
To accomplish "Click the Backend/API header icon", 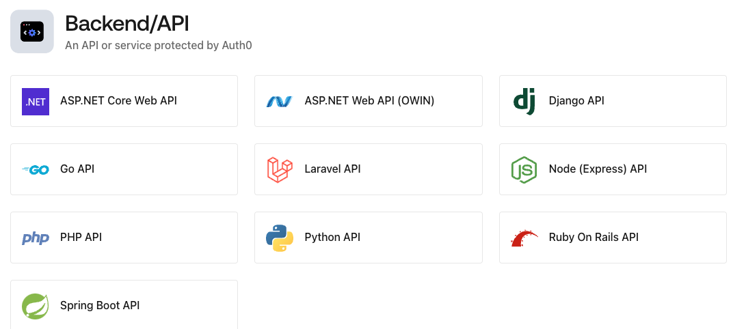I will click(32, 31).
